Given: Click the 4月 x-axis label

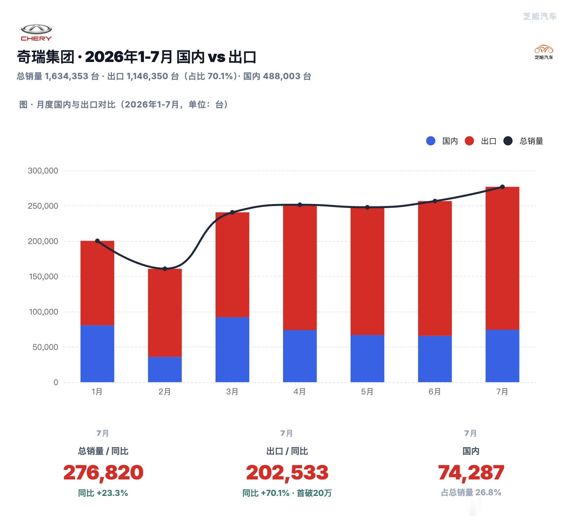Looking at the screenshot, I should tap(300, 392).
